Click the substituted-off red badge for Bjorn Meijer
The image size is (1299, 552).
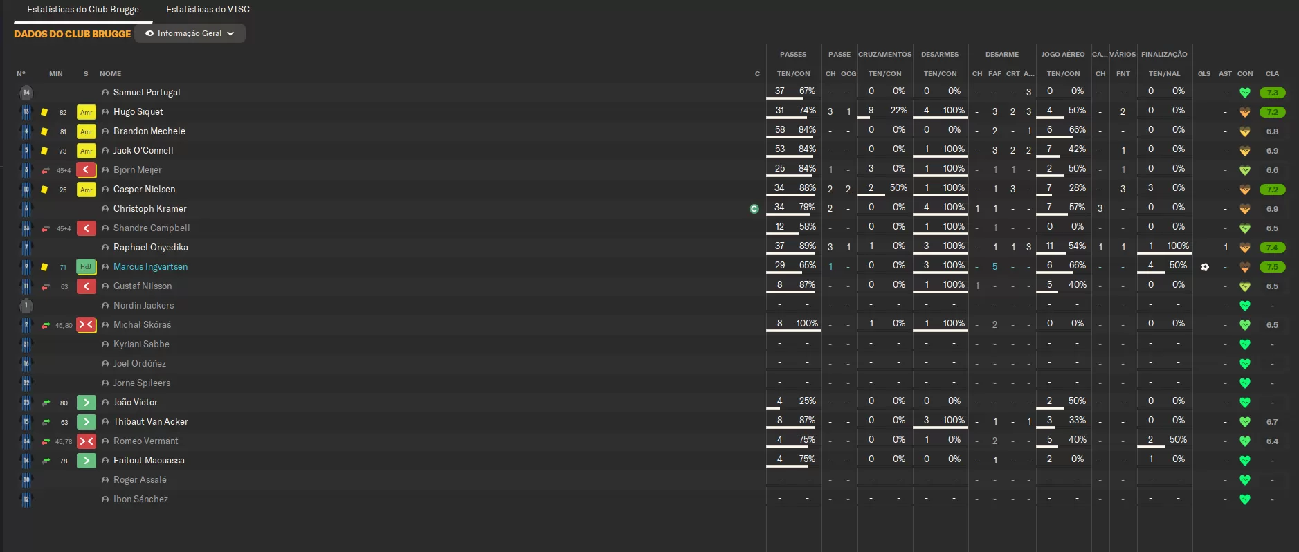(x=86, y=170)
